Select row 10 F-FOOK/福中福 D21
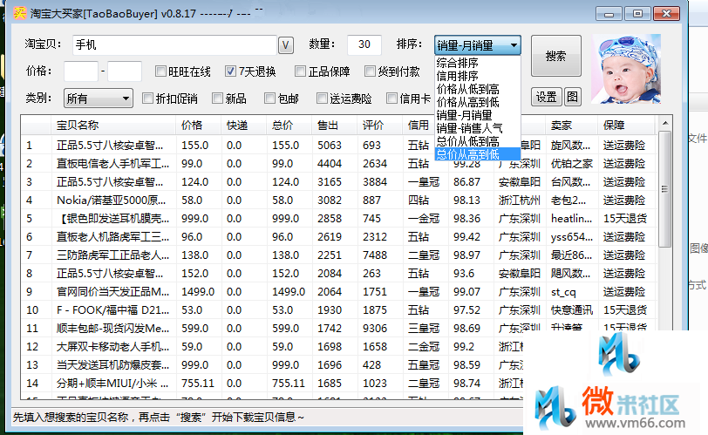 [338, 310]
